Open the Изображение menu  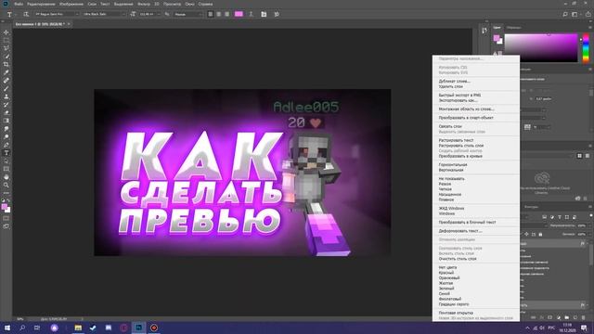pyautogui.click(x=71, y=4)
